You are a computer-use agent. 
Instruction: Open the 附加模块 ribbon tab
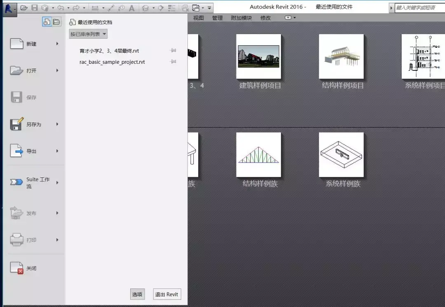[x=241, y=18]
